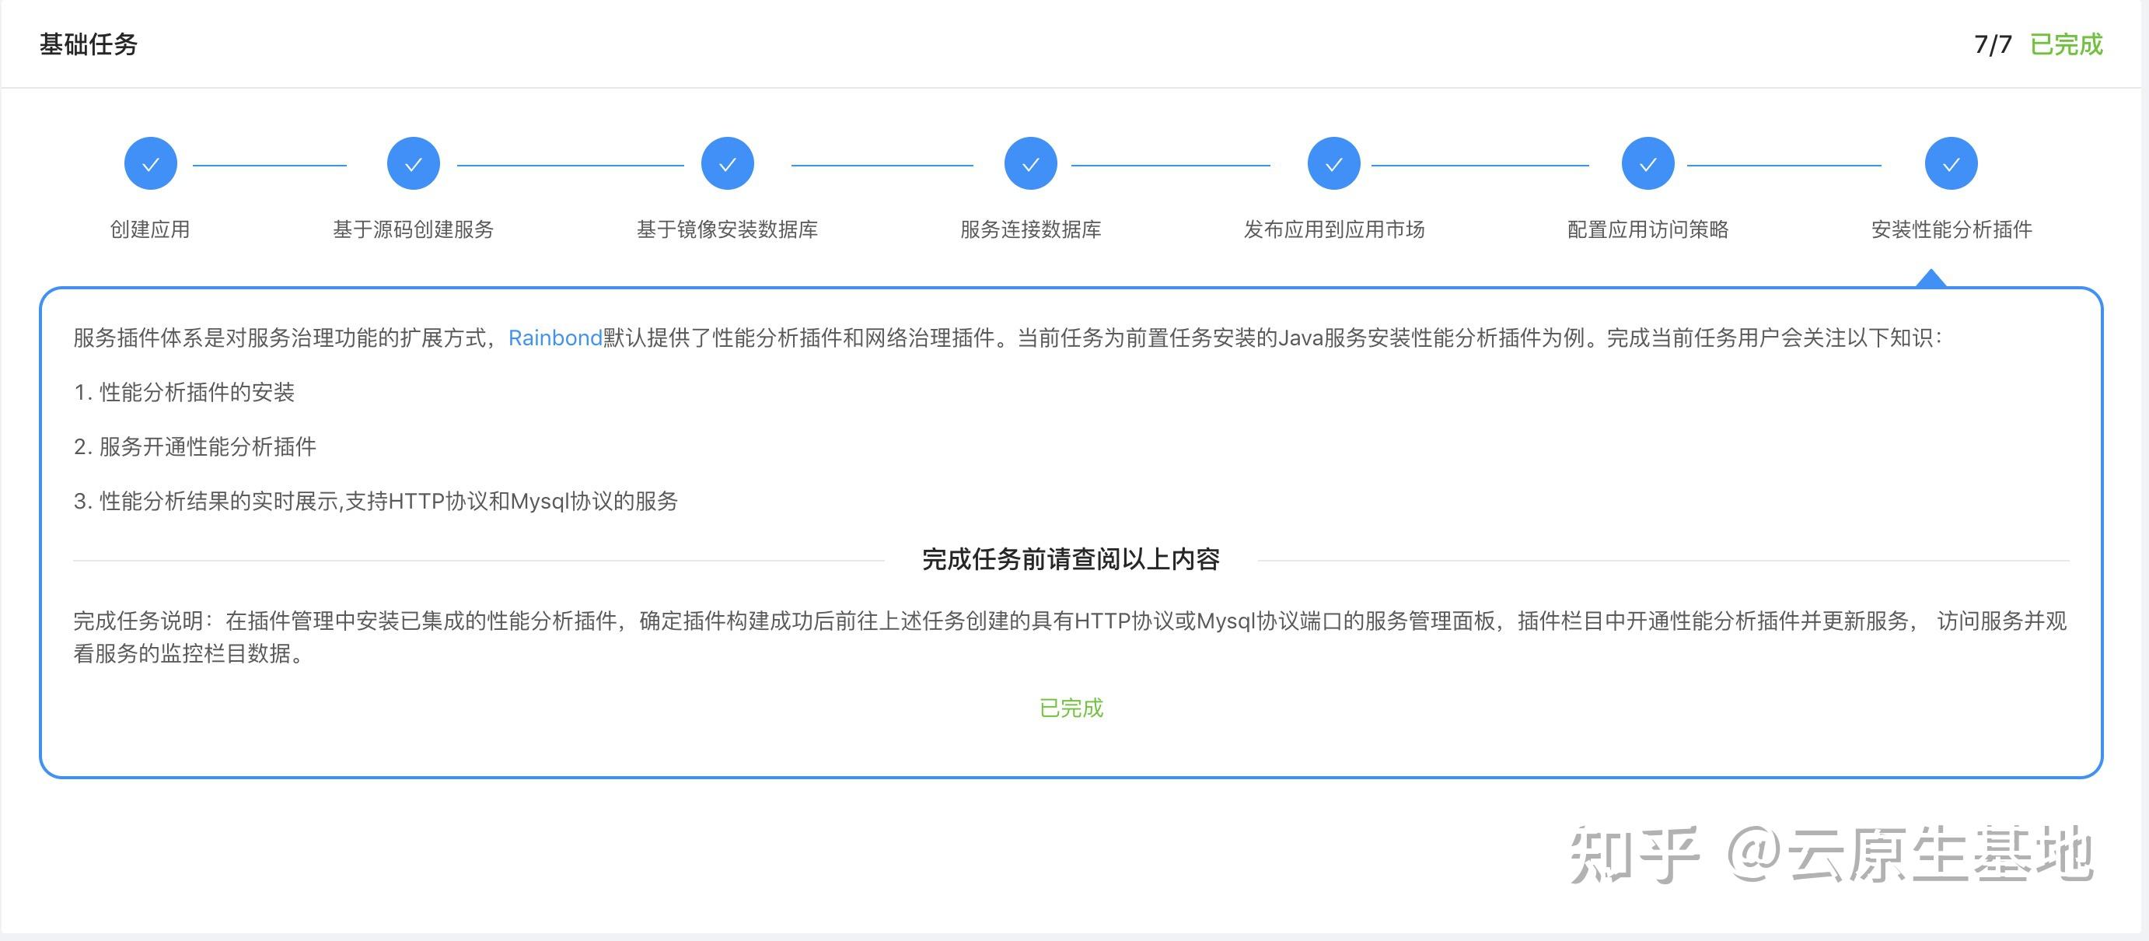Screen dimensions: 2149x941
Task: Click the 基础任务 panel title
Action: click(89, 44)
